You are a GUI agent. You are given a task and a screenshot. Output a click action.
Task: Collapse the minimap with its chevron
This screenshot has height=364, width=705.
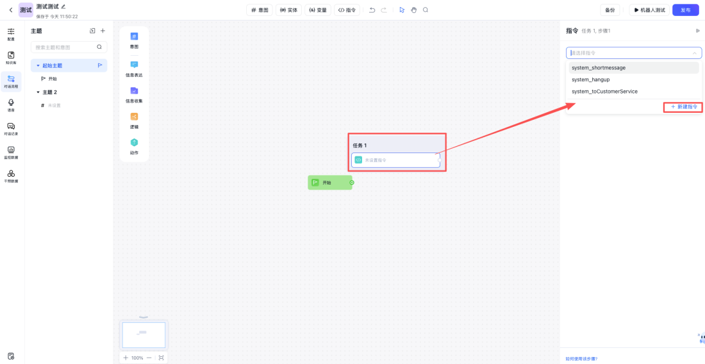click(x=144, y=317)
